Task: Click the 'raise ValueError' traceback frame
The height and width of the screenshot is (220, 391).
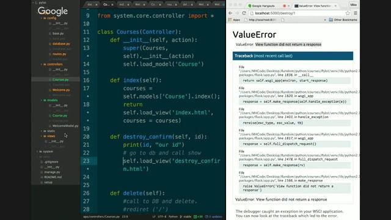Action: pyautogui.click(x=294, y=188)
